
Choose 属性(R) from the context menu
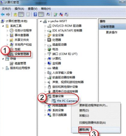point(84,130)
